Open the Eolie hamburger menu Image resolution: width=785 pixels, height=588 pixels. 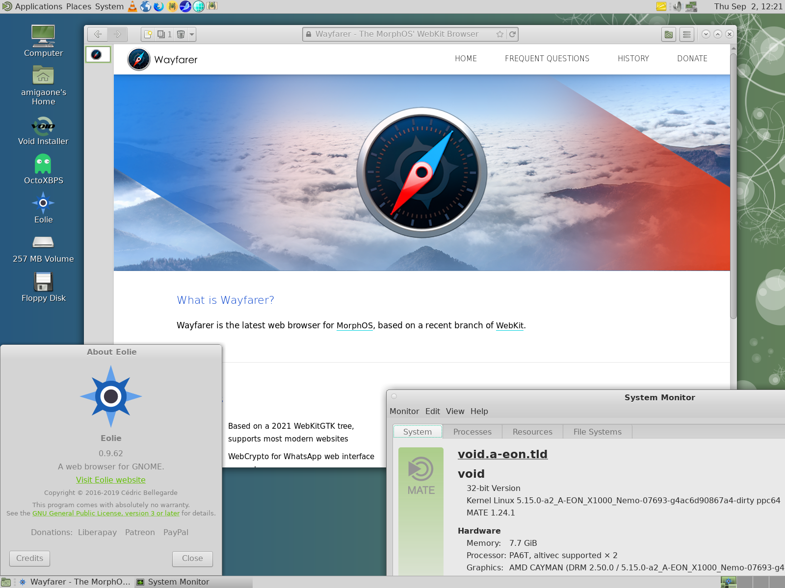(x=687, y=34)
